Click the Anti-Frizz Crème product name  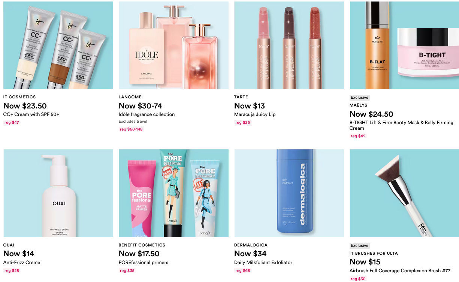pyautogui.click(x=22, y=263)
